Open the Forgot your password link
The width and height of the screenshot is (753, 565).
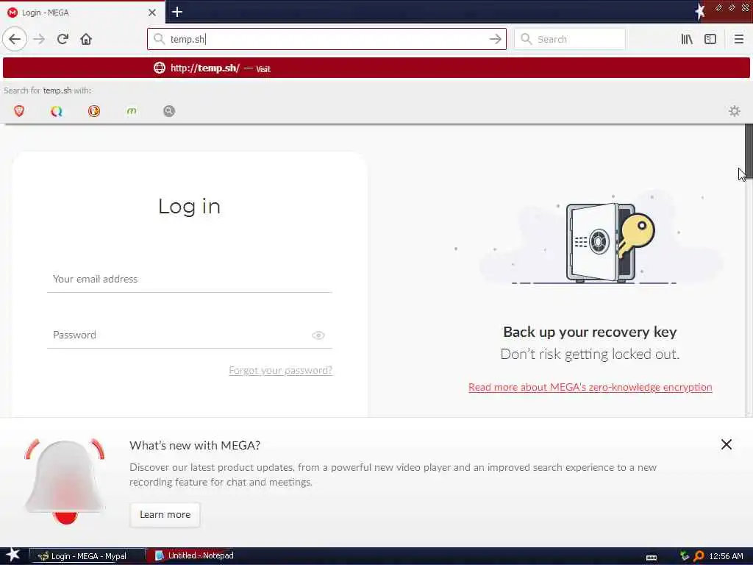pyautogui.click(x=280, y=371)
